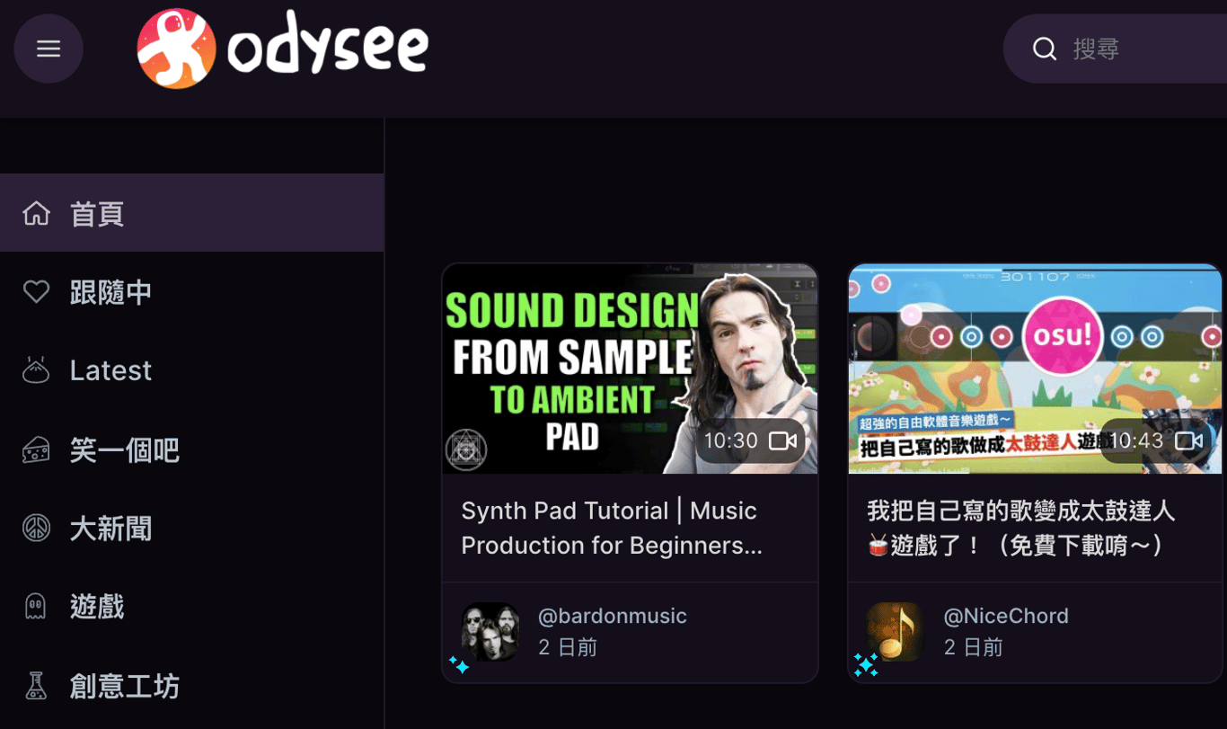Visit the @NiceChord channel link
The width and height of the screenshot is (1227, 729).
click(1006, 616)
